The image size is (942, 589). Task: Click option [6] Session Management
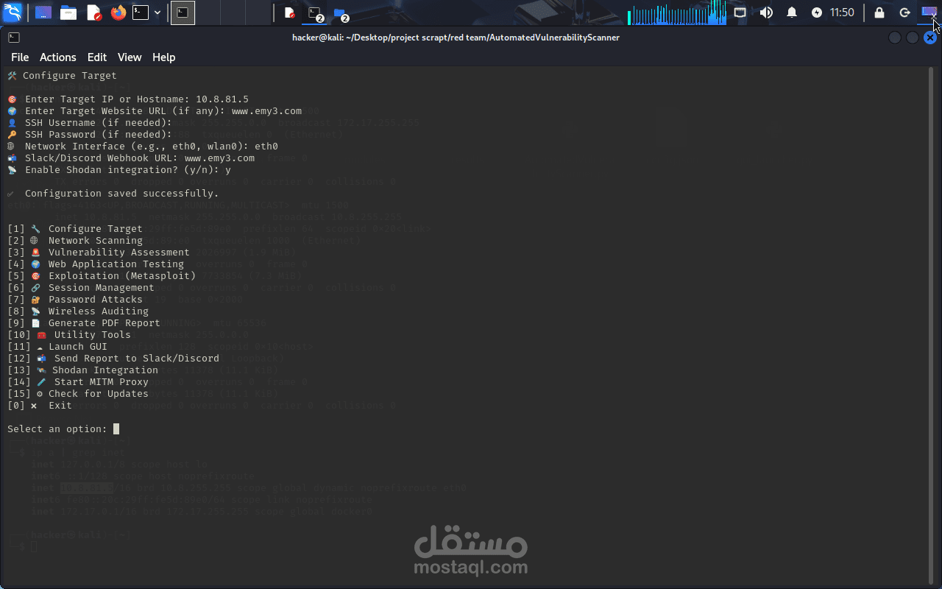click(81, 288)
